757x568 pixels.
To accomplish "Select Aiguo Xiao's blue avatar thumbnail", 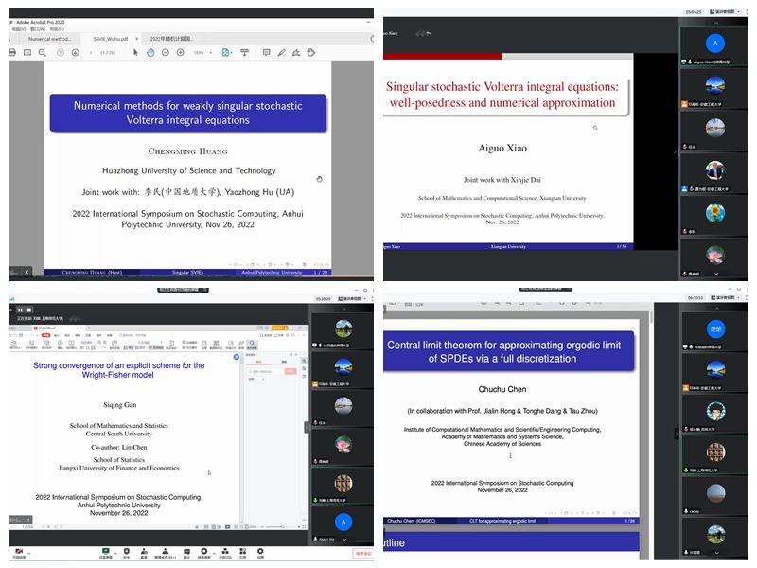I will click(716, 44).
